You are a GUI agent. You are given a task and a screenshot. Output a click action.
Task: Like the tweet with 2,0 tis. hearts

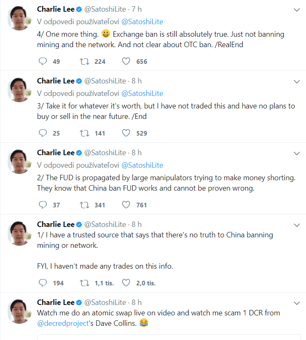coord(126,283)
